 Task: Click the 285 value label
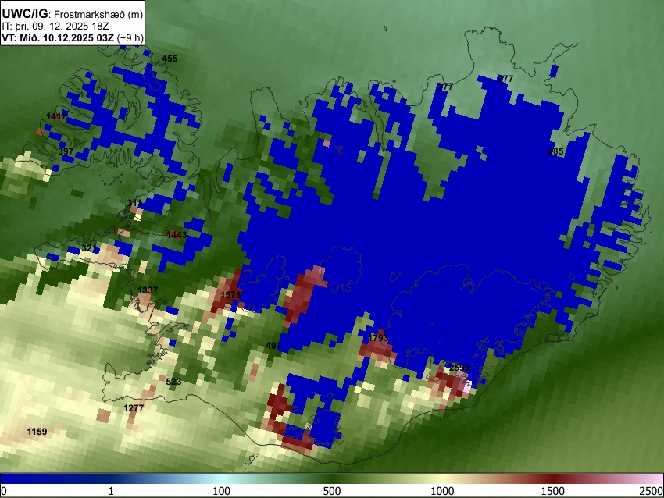555,151
